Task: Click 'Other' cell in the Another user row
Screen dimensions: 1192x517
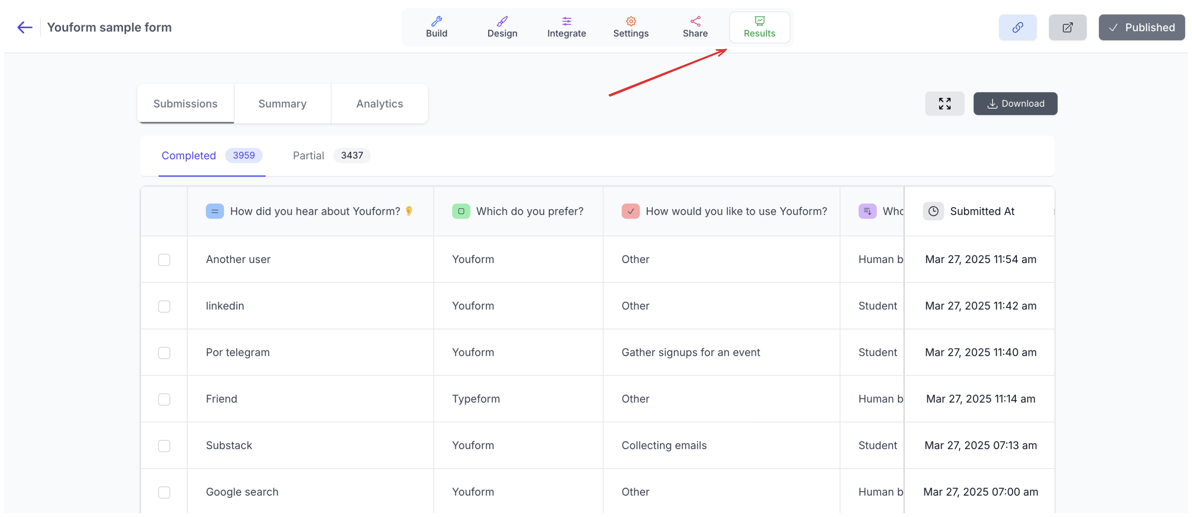Action: (x=721, y=259)
